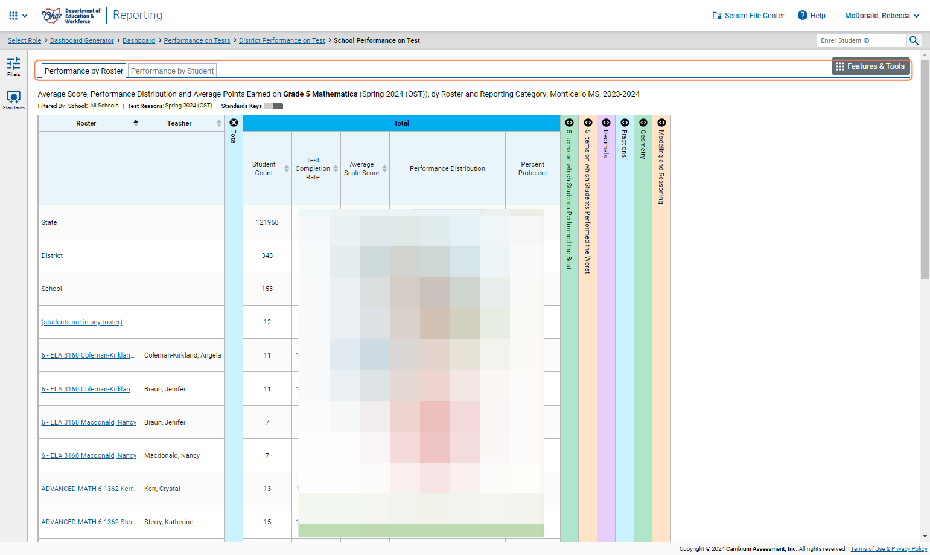Click teacher name Sferry, Katherine

tap(168, 522)
